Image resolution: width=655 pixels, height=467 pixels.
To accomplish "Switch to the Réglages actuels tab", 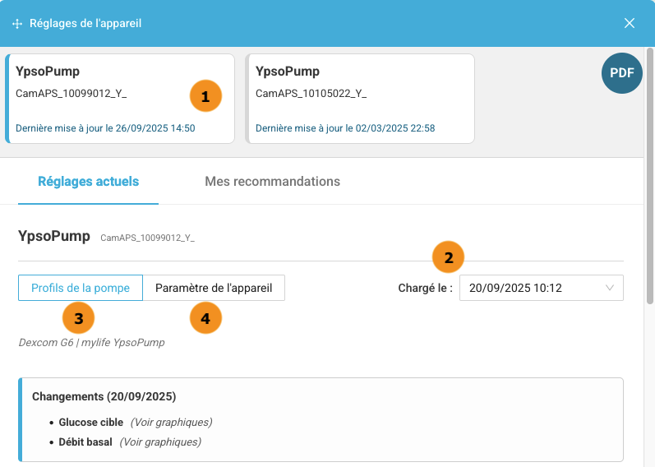I will point(88,182).
